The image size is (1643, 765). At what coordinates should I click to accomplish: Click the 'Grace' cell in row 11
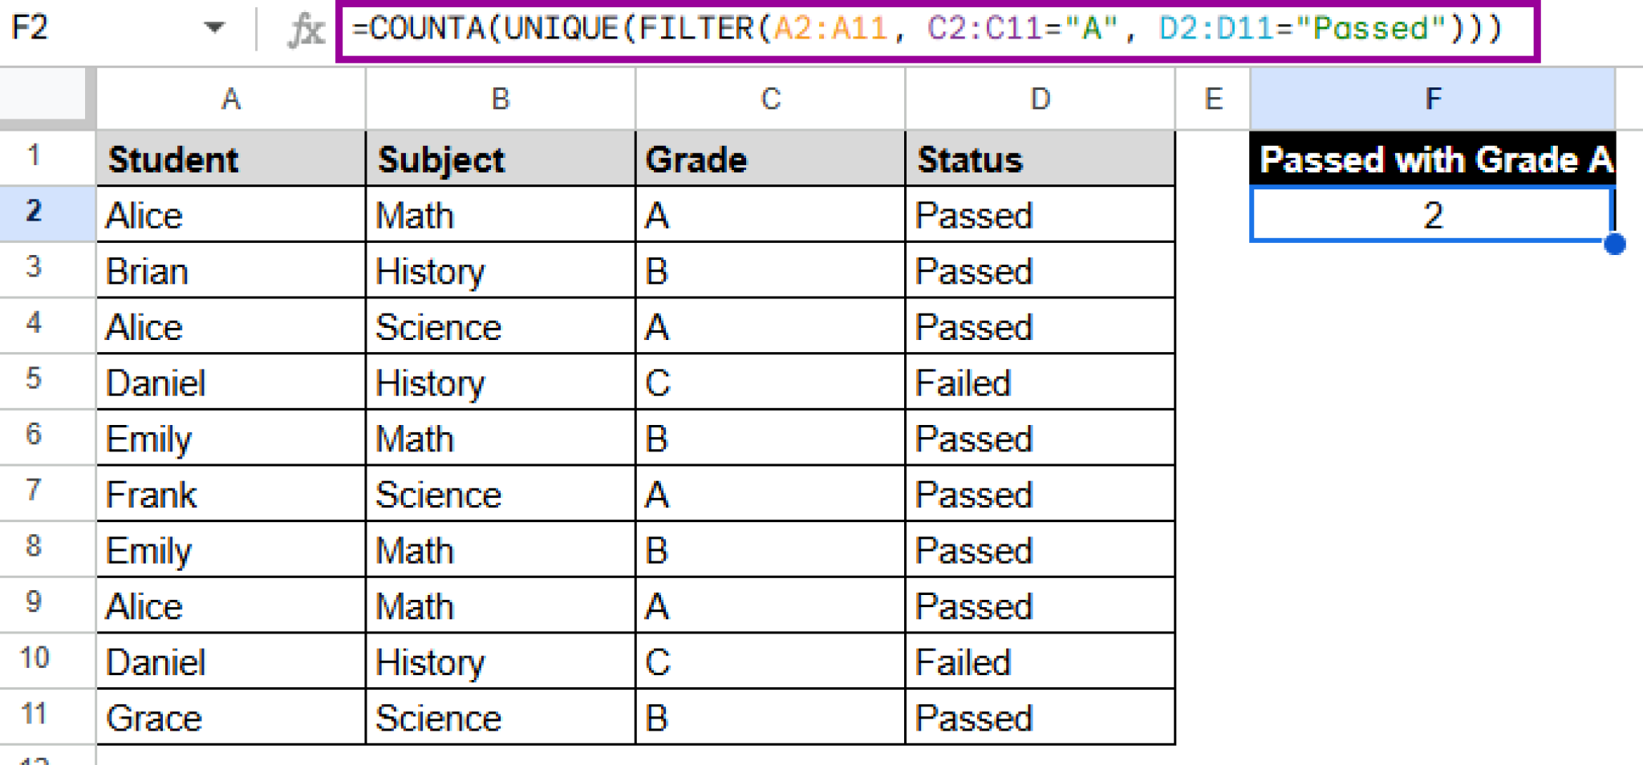pos(230,717)
